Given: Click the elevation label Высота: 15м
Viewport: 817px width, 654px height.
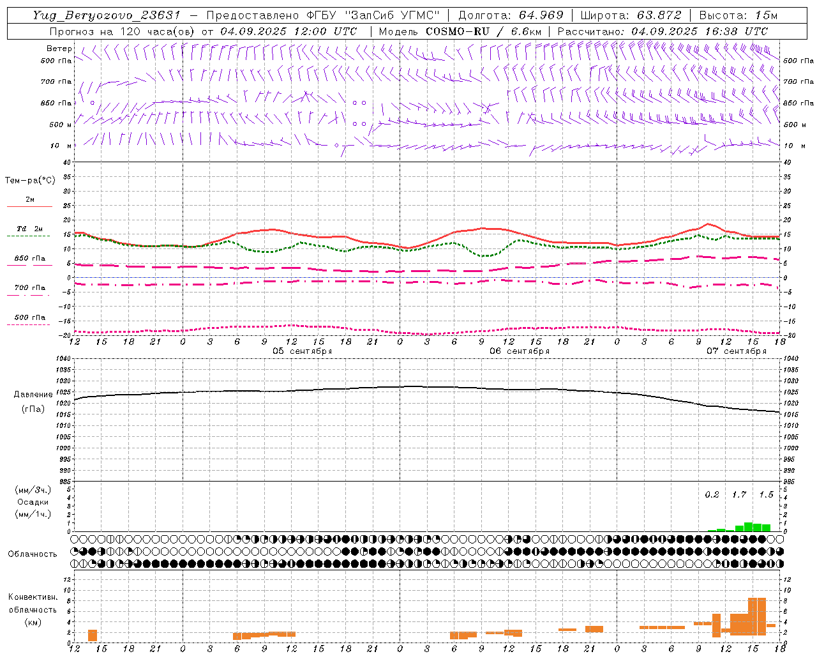Looking at the screenshot, I should coord(738,15).
